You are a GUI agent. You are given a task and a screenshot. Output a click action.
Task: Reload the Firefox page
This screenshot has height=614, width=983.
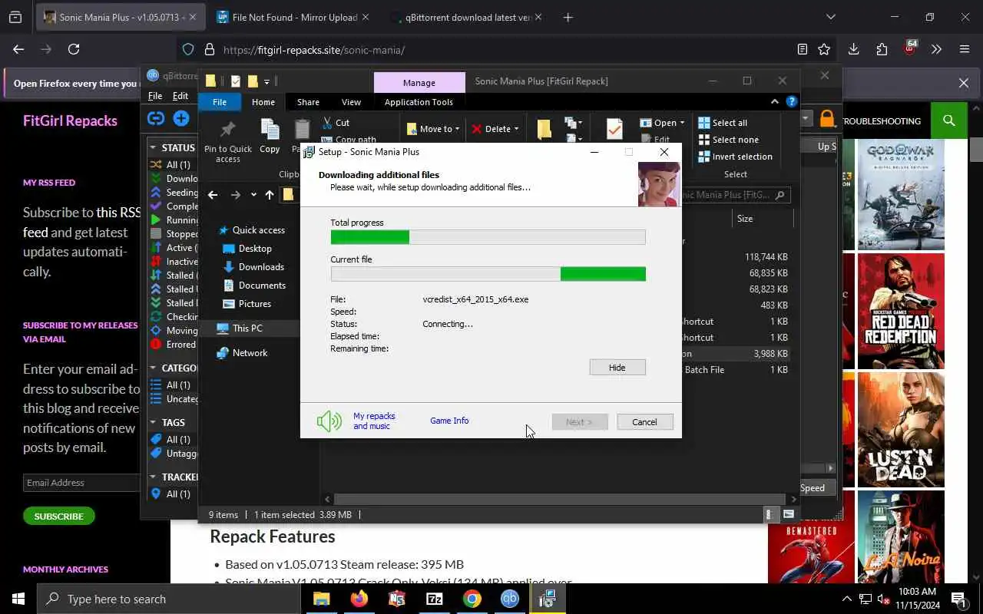[x=74, y=49]
